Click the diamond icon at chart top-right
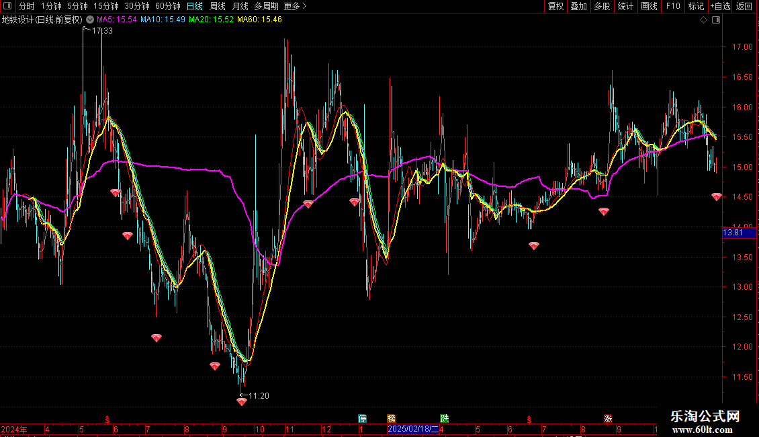Screen dimensions: 759x437 (703, 20)
